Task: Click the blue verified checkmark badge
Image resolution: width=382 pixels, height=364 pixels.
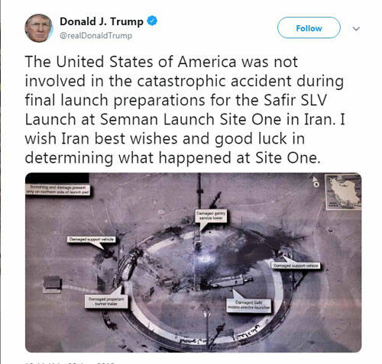Action: [x=152, y=21]
